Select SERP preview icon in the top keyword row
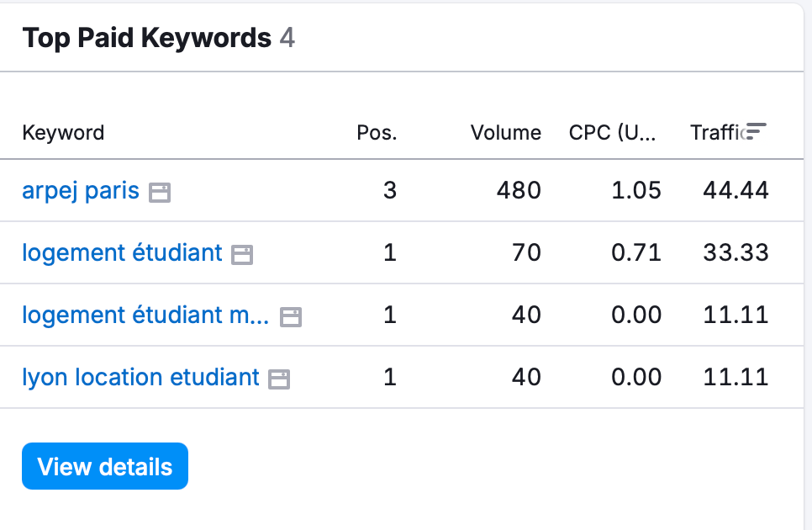The width and height of the screenshot is (812, 530). [161, 191]
